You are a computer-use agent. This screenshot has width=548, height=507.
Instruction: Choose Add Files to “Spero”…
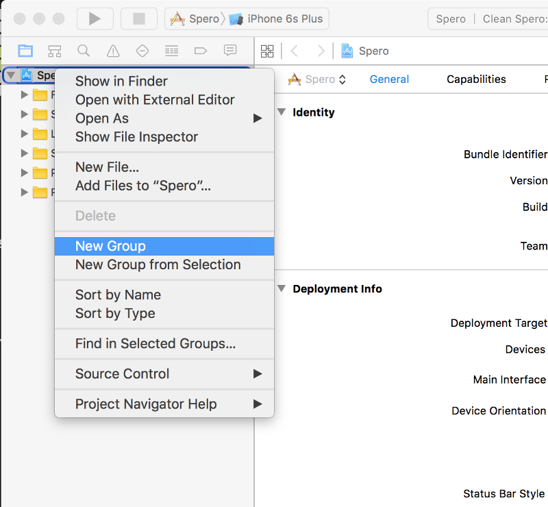pyautogui.click(x=164, y=186)
